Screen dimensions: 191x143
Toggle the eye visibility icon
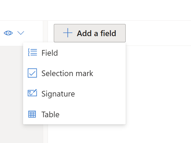8,33
